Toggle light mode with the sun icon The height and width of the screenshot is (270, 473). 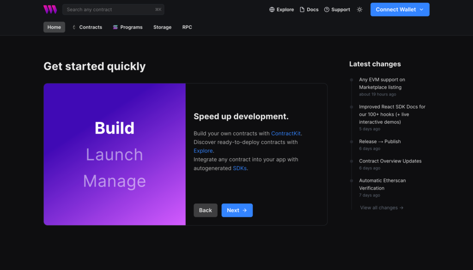(359, 10)
